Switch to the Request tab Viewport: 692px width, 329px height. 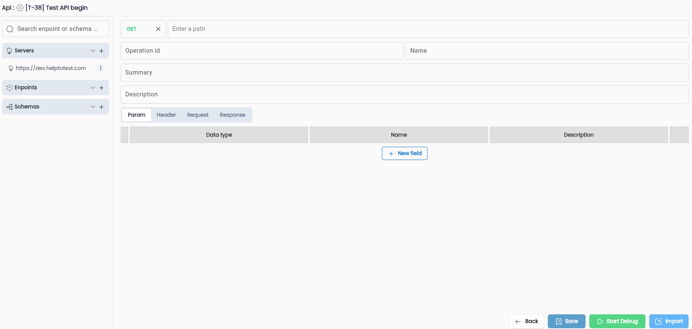point(198,115)
